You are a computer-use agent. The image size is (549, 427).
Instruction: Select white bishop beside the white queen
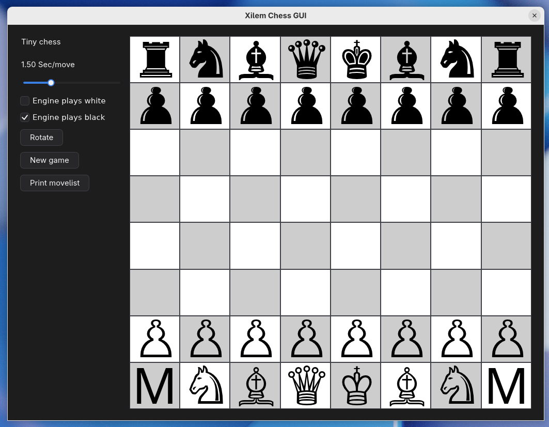pos(255,386)
